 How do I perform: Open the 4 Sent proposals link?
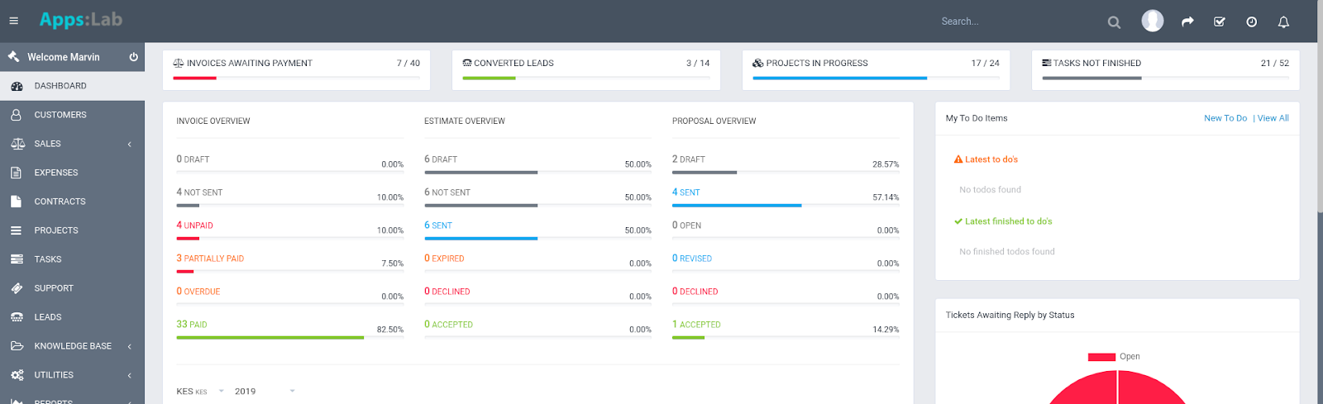pyautogui.click(x=686, y=192)
